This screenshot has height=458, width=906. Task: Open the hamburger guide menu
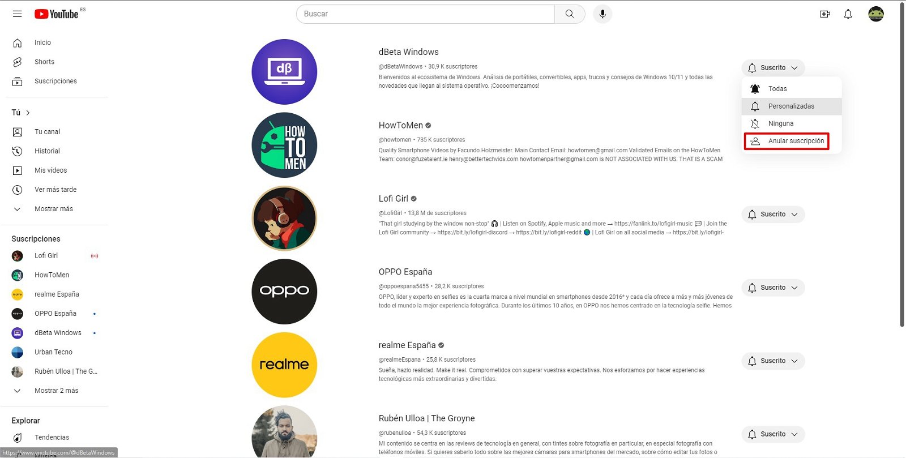point(18,14)
